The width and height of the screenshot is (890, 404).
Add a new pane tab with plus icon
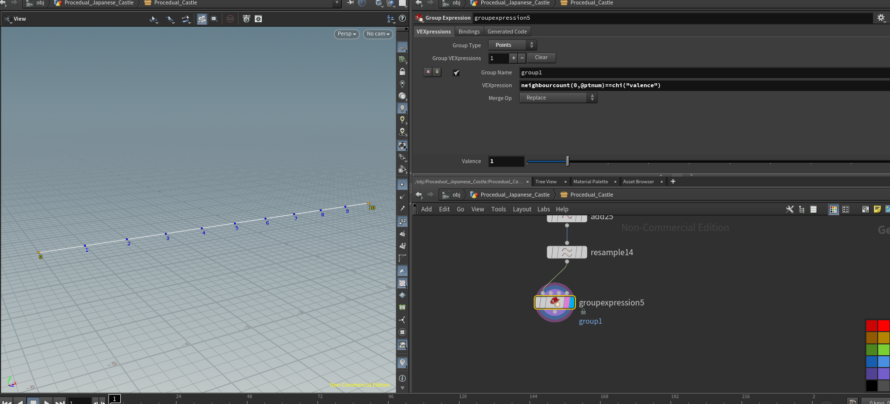click(x=673, y=181)
